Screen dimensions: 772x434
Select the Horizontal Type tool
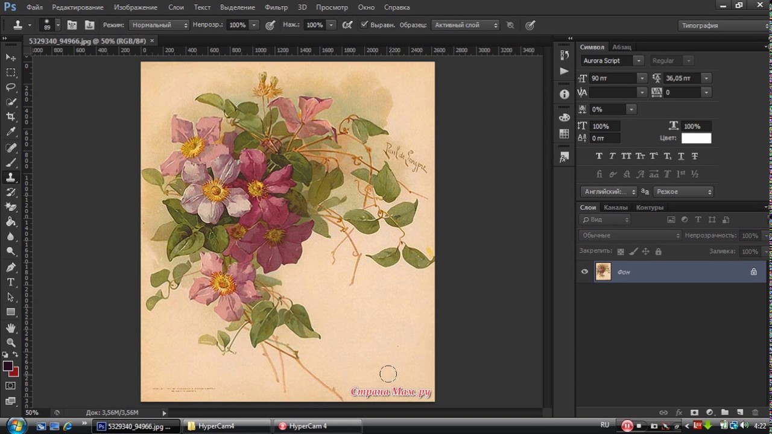tap(11, 282)
